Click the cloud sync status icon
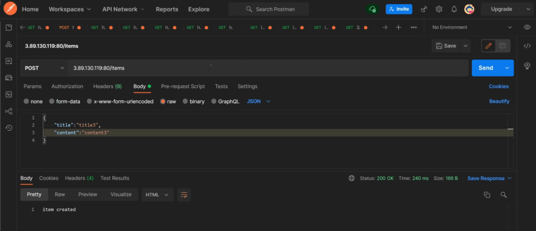The height and width of the screenshot is (231, 536). [x=373, y=9]
